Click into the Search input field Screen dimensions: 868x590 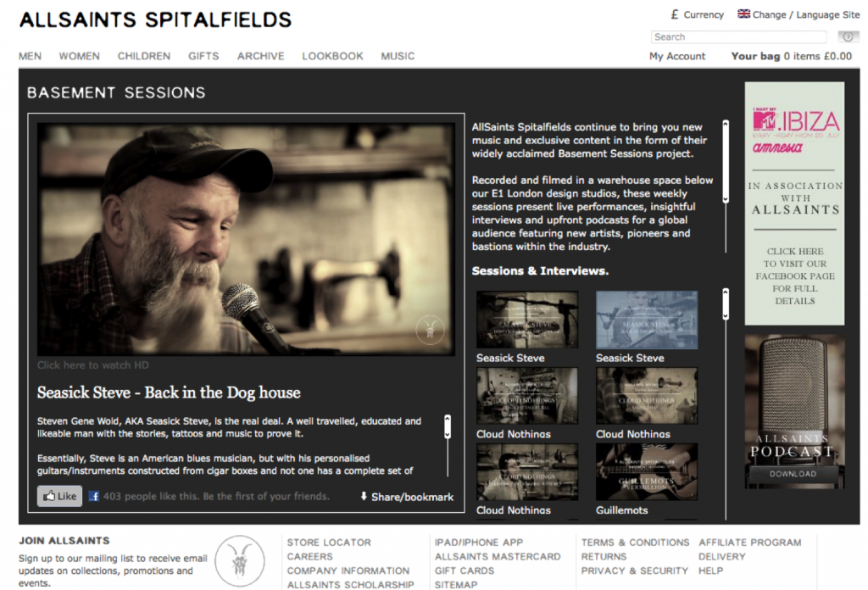(738, 37)
